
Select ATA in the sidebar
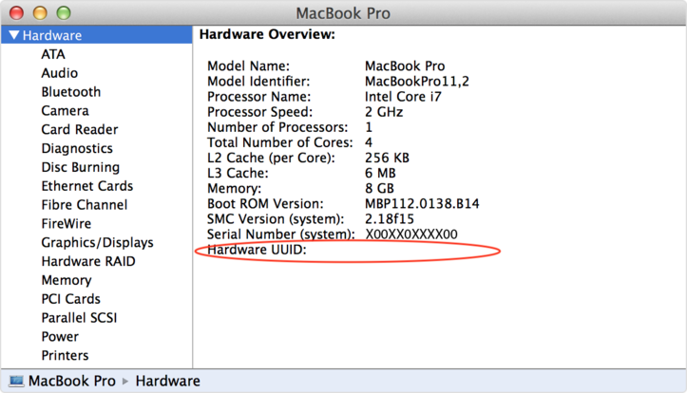[x=53, y=54]
